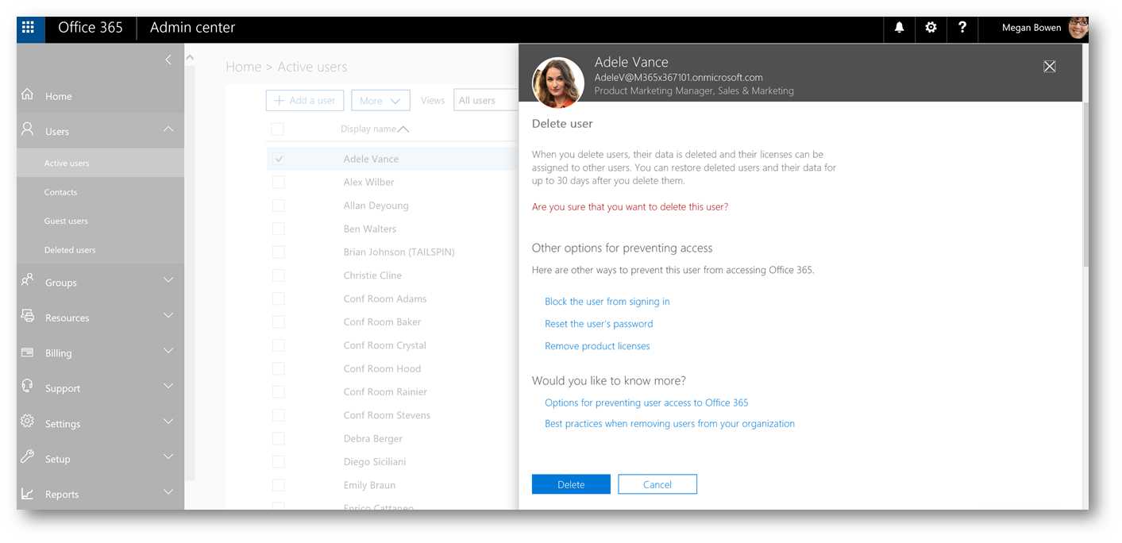Screen dimensions: 1122x543
Task: Open Reset the user's password link
Action: [x=599, y=324]
